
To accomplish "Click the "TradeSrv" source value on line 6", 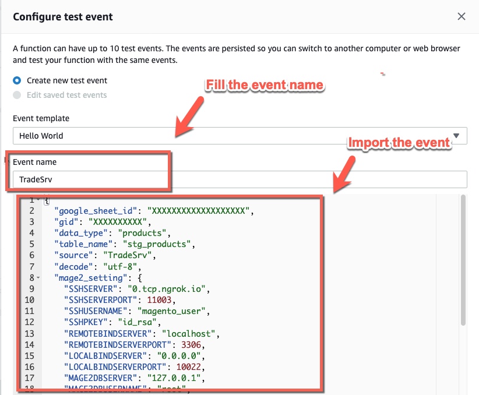I will pos(128,255).
